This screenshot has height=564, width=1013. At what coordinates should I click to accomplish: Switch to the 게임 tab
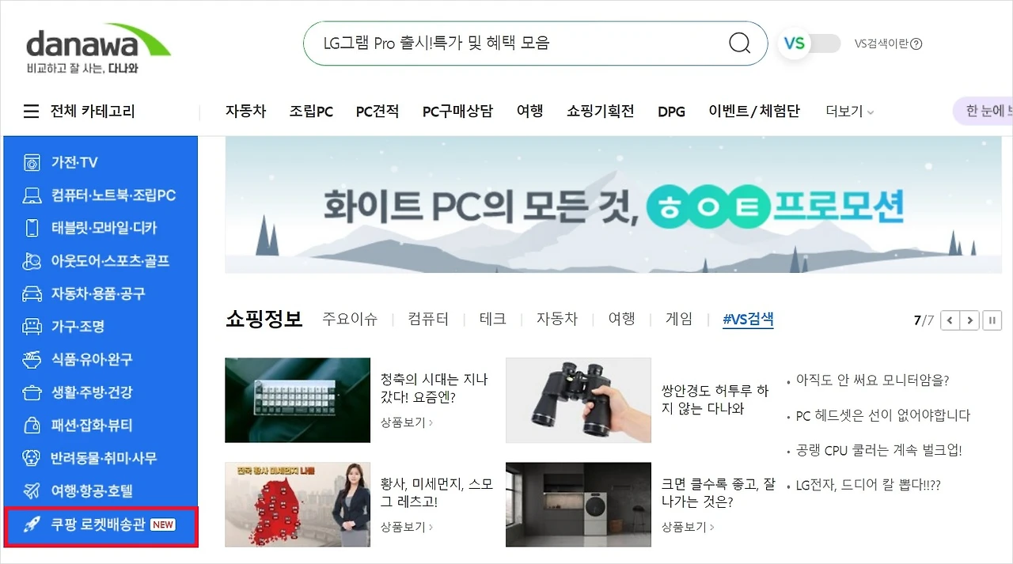pos(679,320)
